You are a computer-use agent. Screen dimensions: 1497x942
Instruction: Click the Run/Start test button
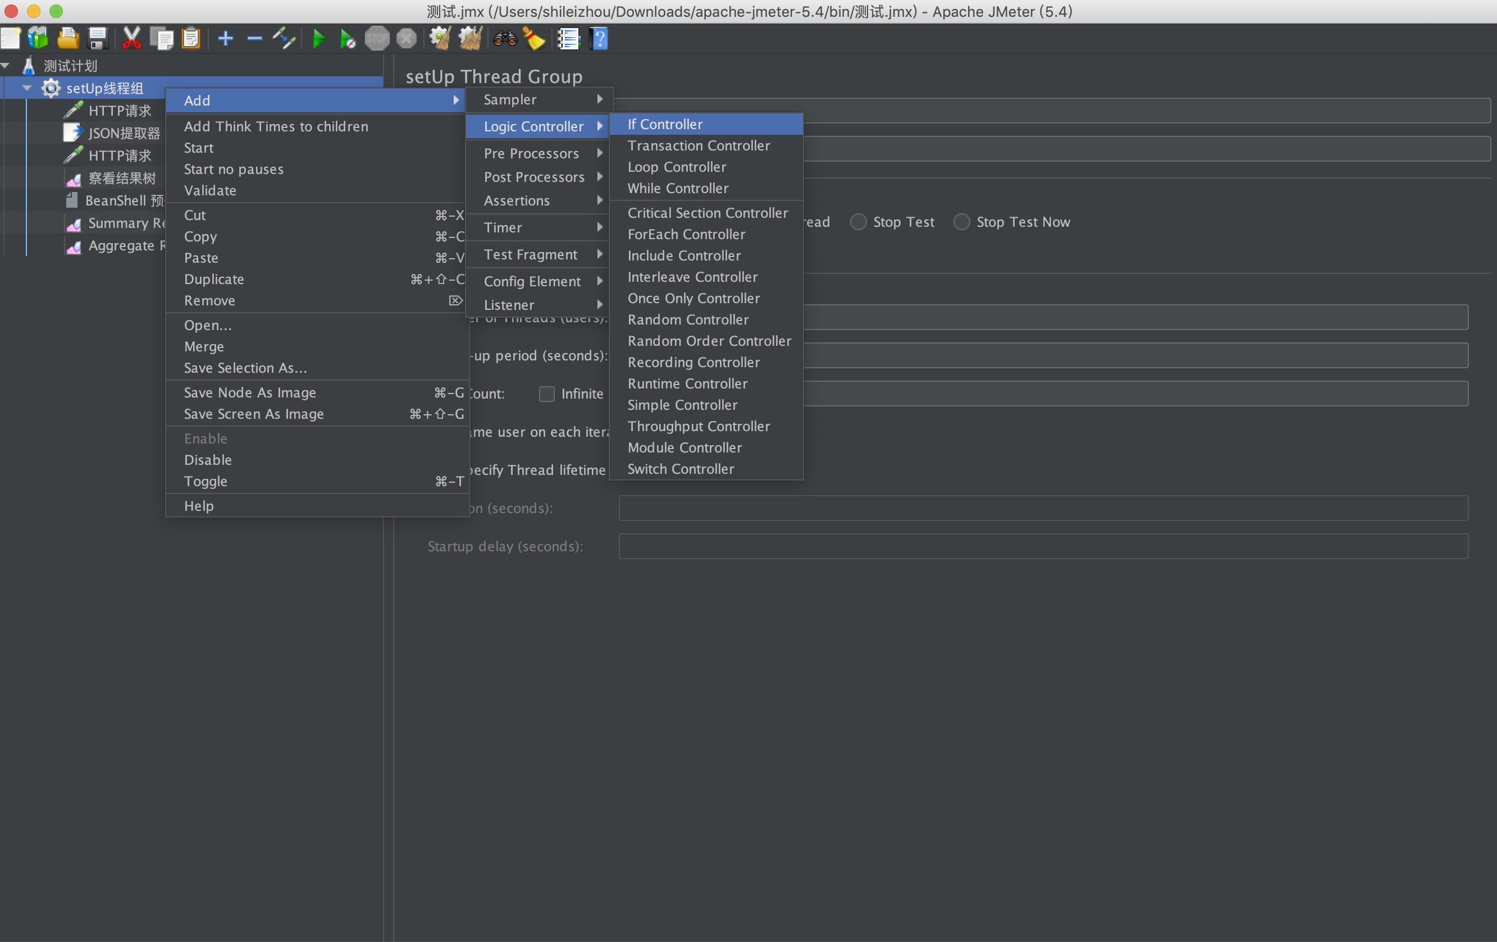point(319,40)
